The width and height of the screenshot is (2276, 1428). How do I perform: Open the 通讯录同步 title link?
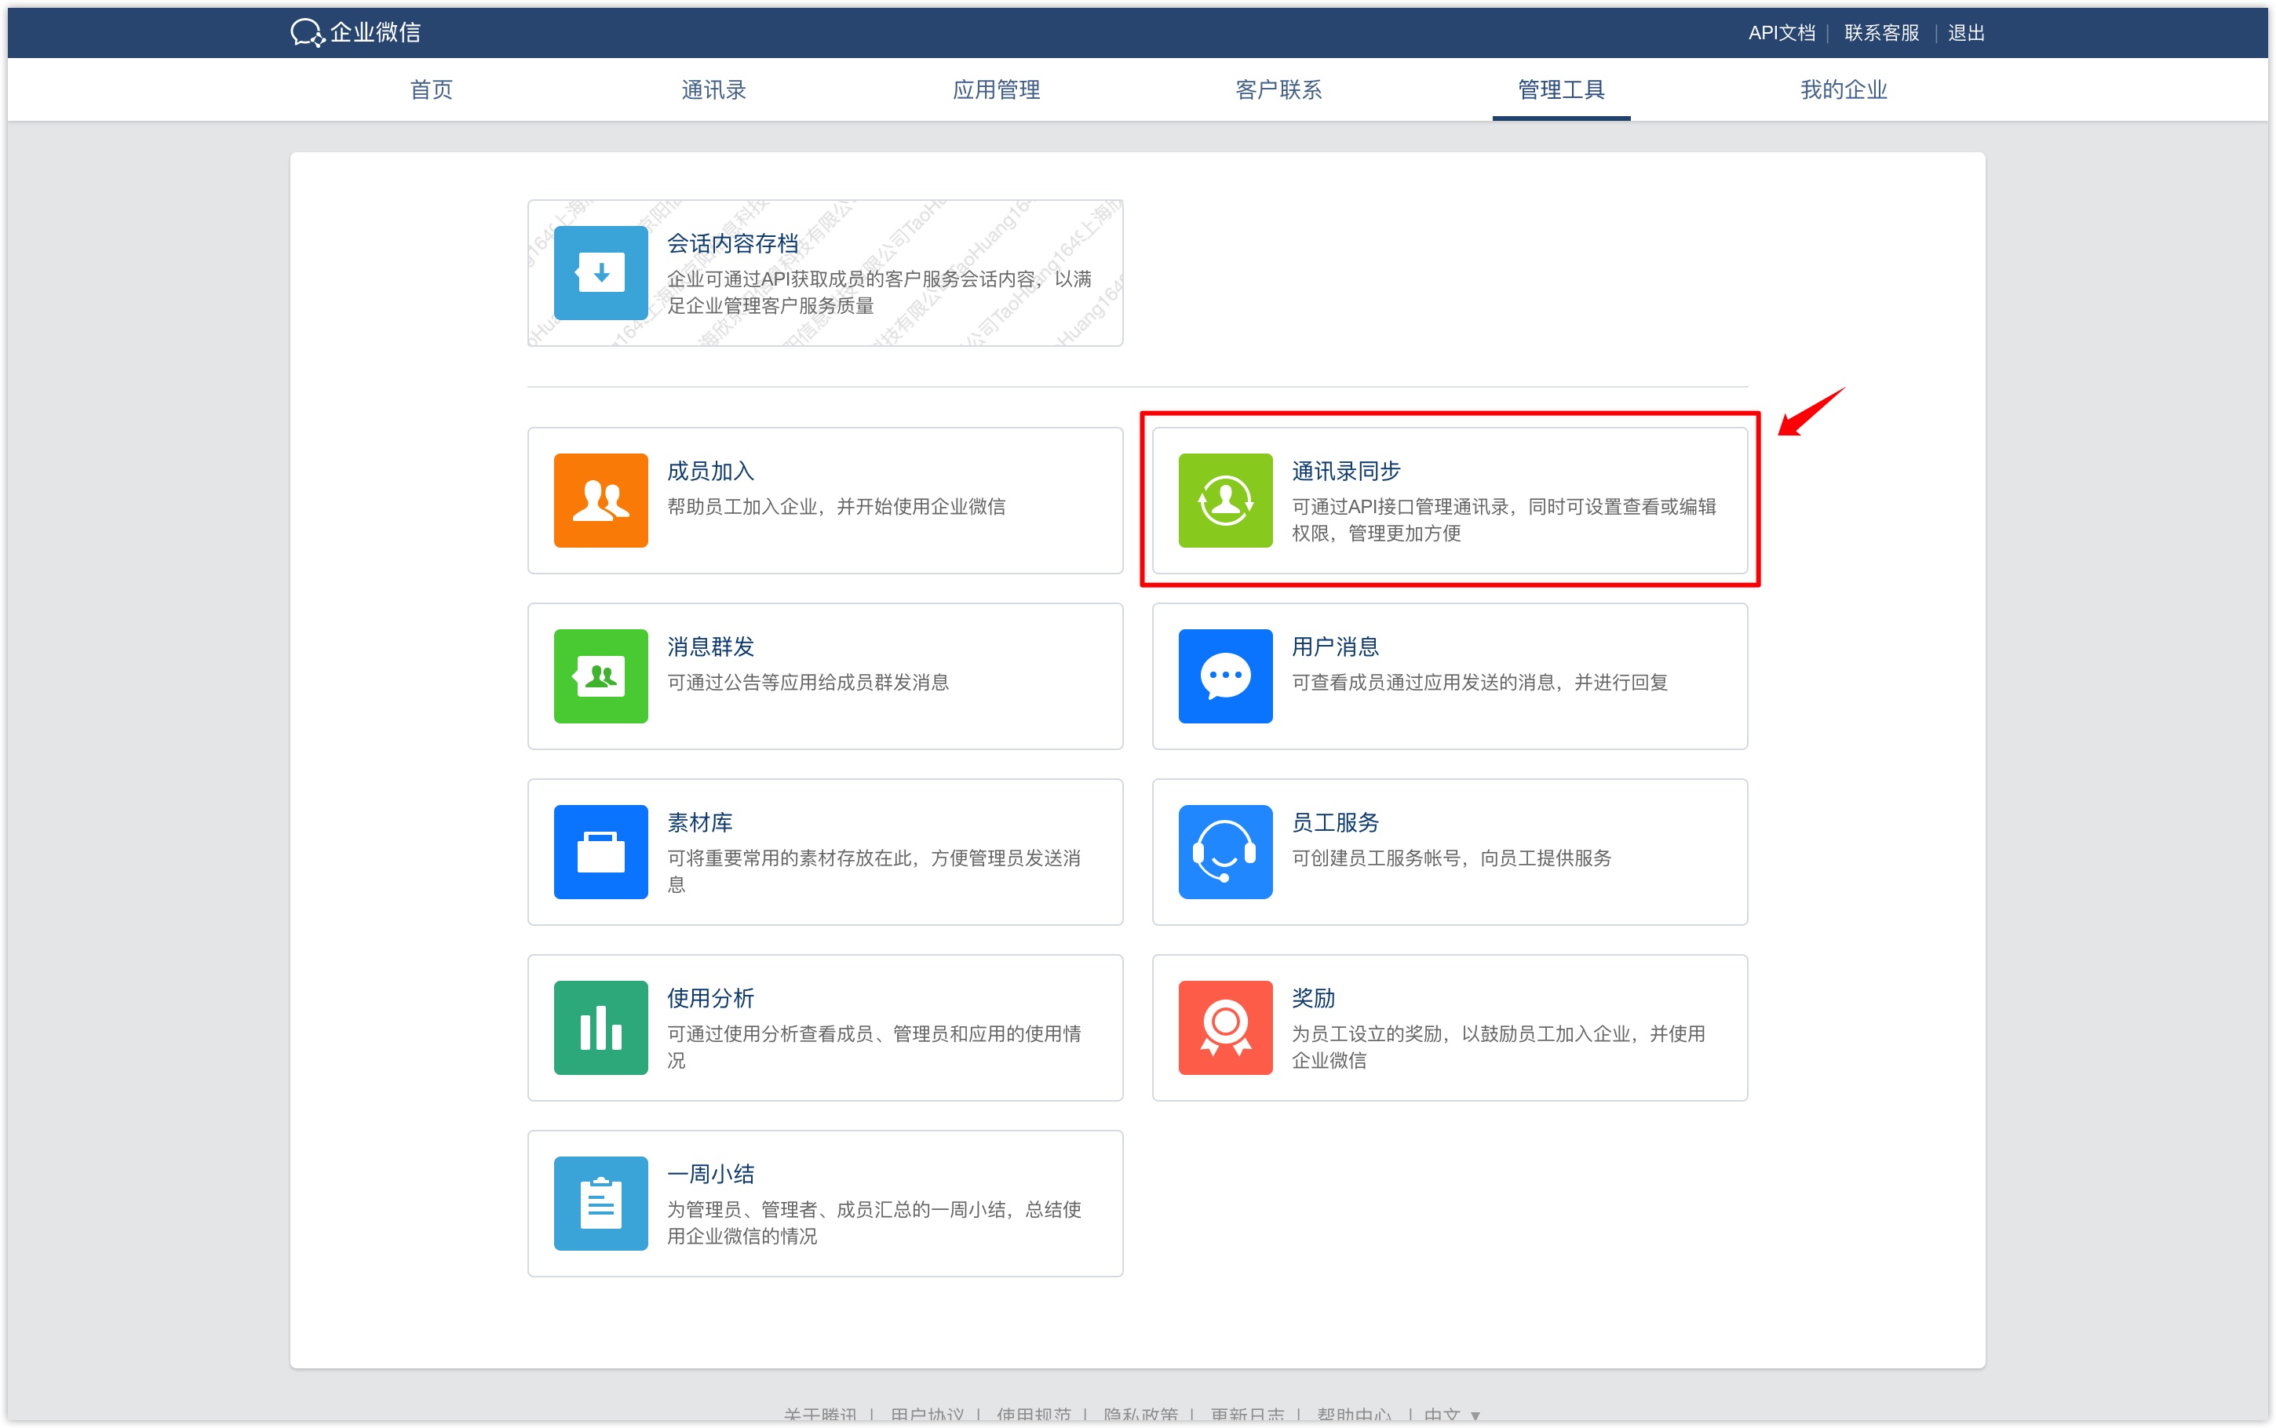pyautogui.click(x=1346, y=472)
